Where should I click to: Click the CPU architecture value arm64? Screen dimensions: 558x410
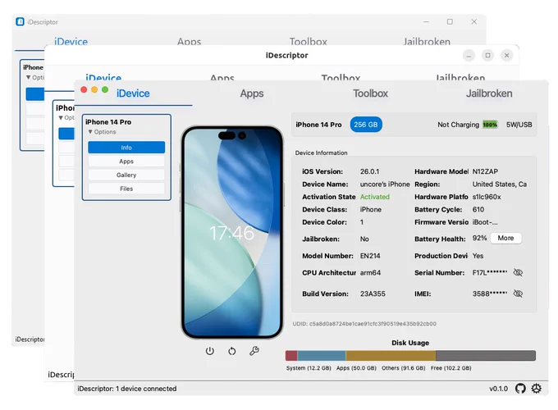[370, 273]
